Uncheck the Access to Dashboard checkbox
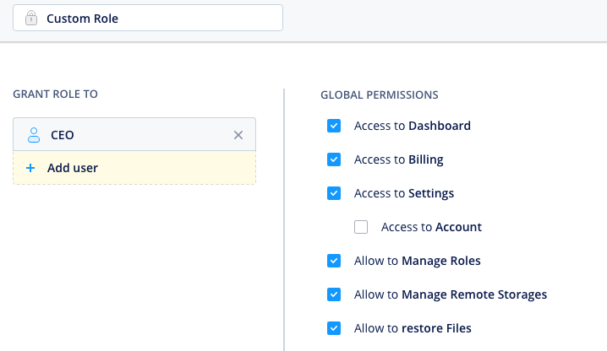 334,126
